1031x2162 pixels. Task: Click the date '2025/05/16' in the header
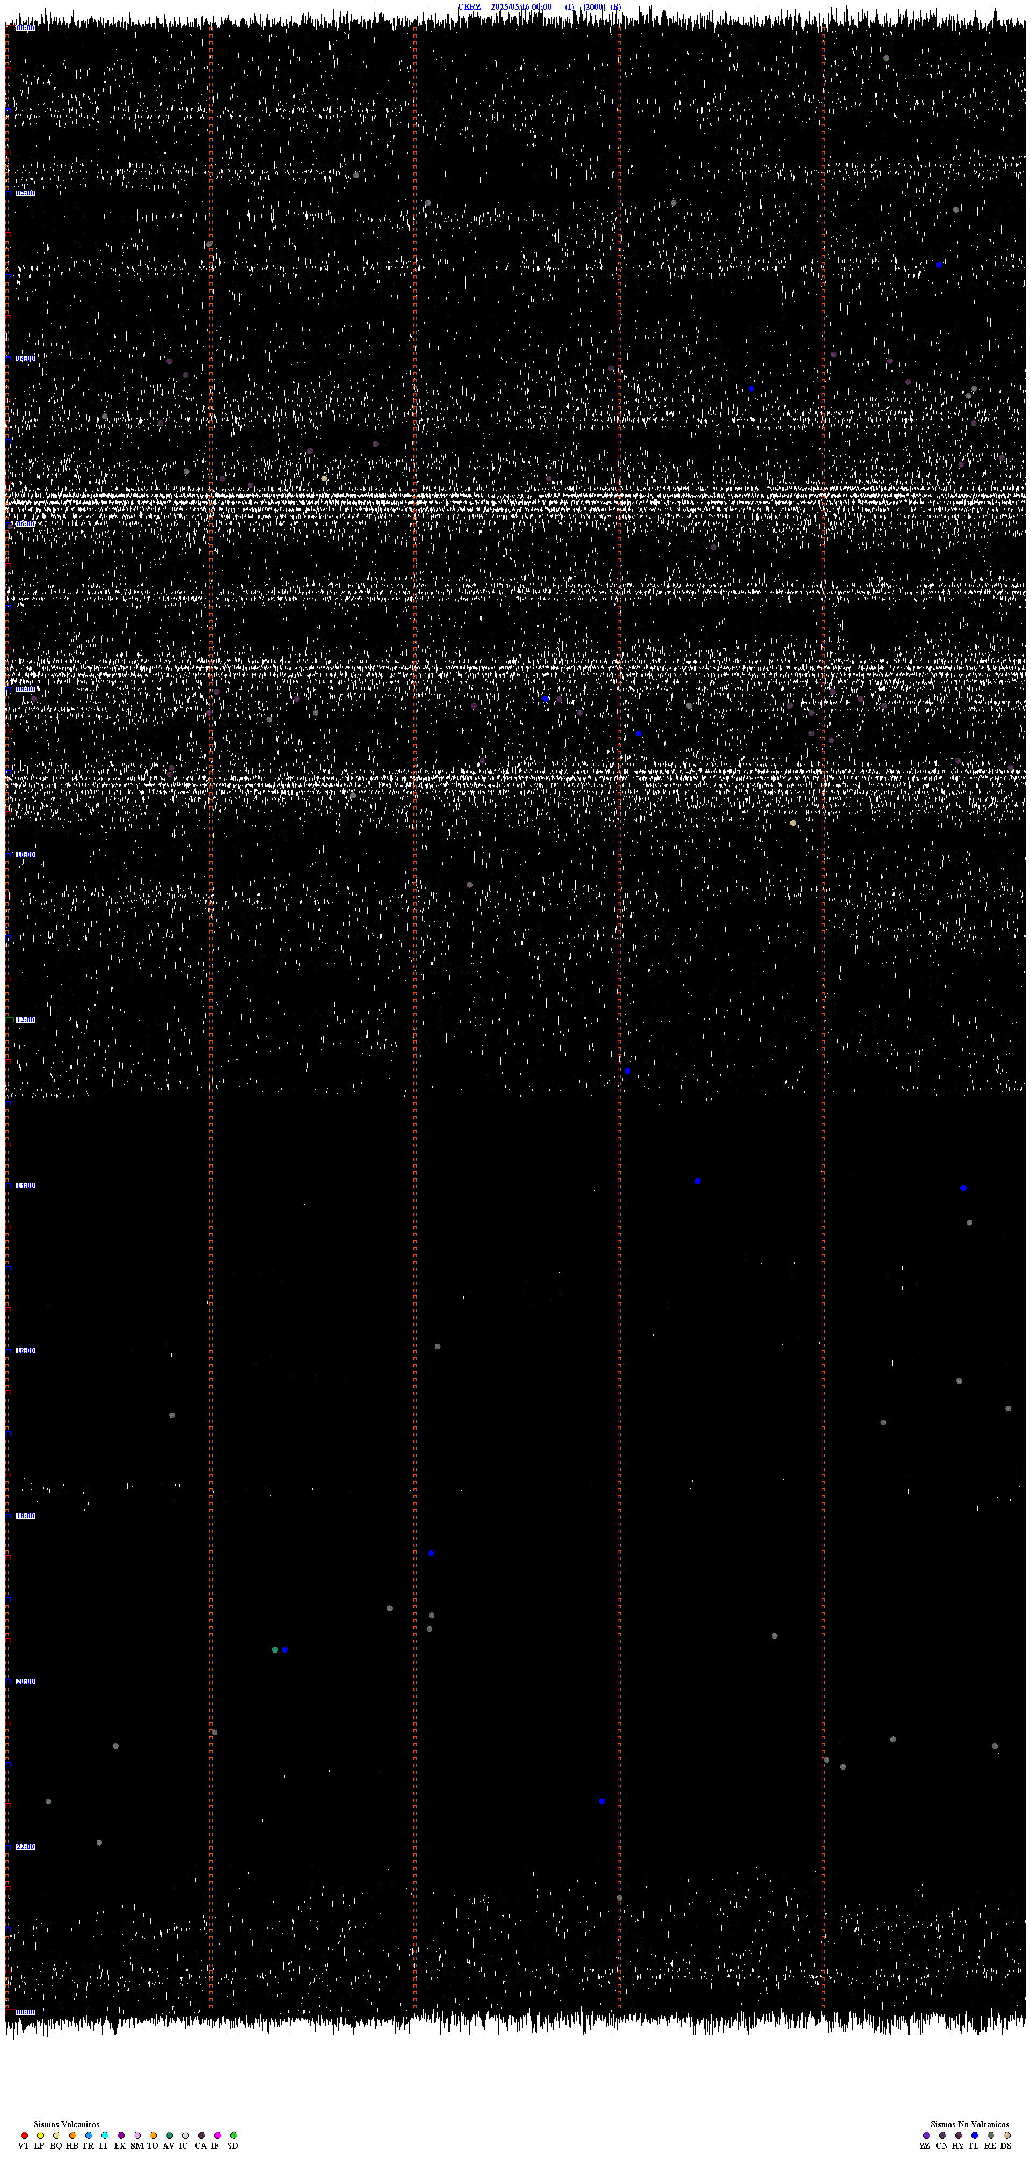click(511, 7)
